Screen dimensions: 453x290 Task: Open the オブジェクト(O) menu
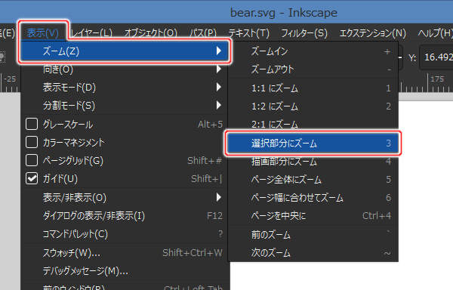pyautogui.click(x=150, y=33)
